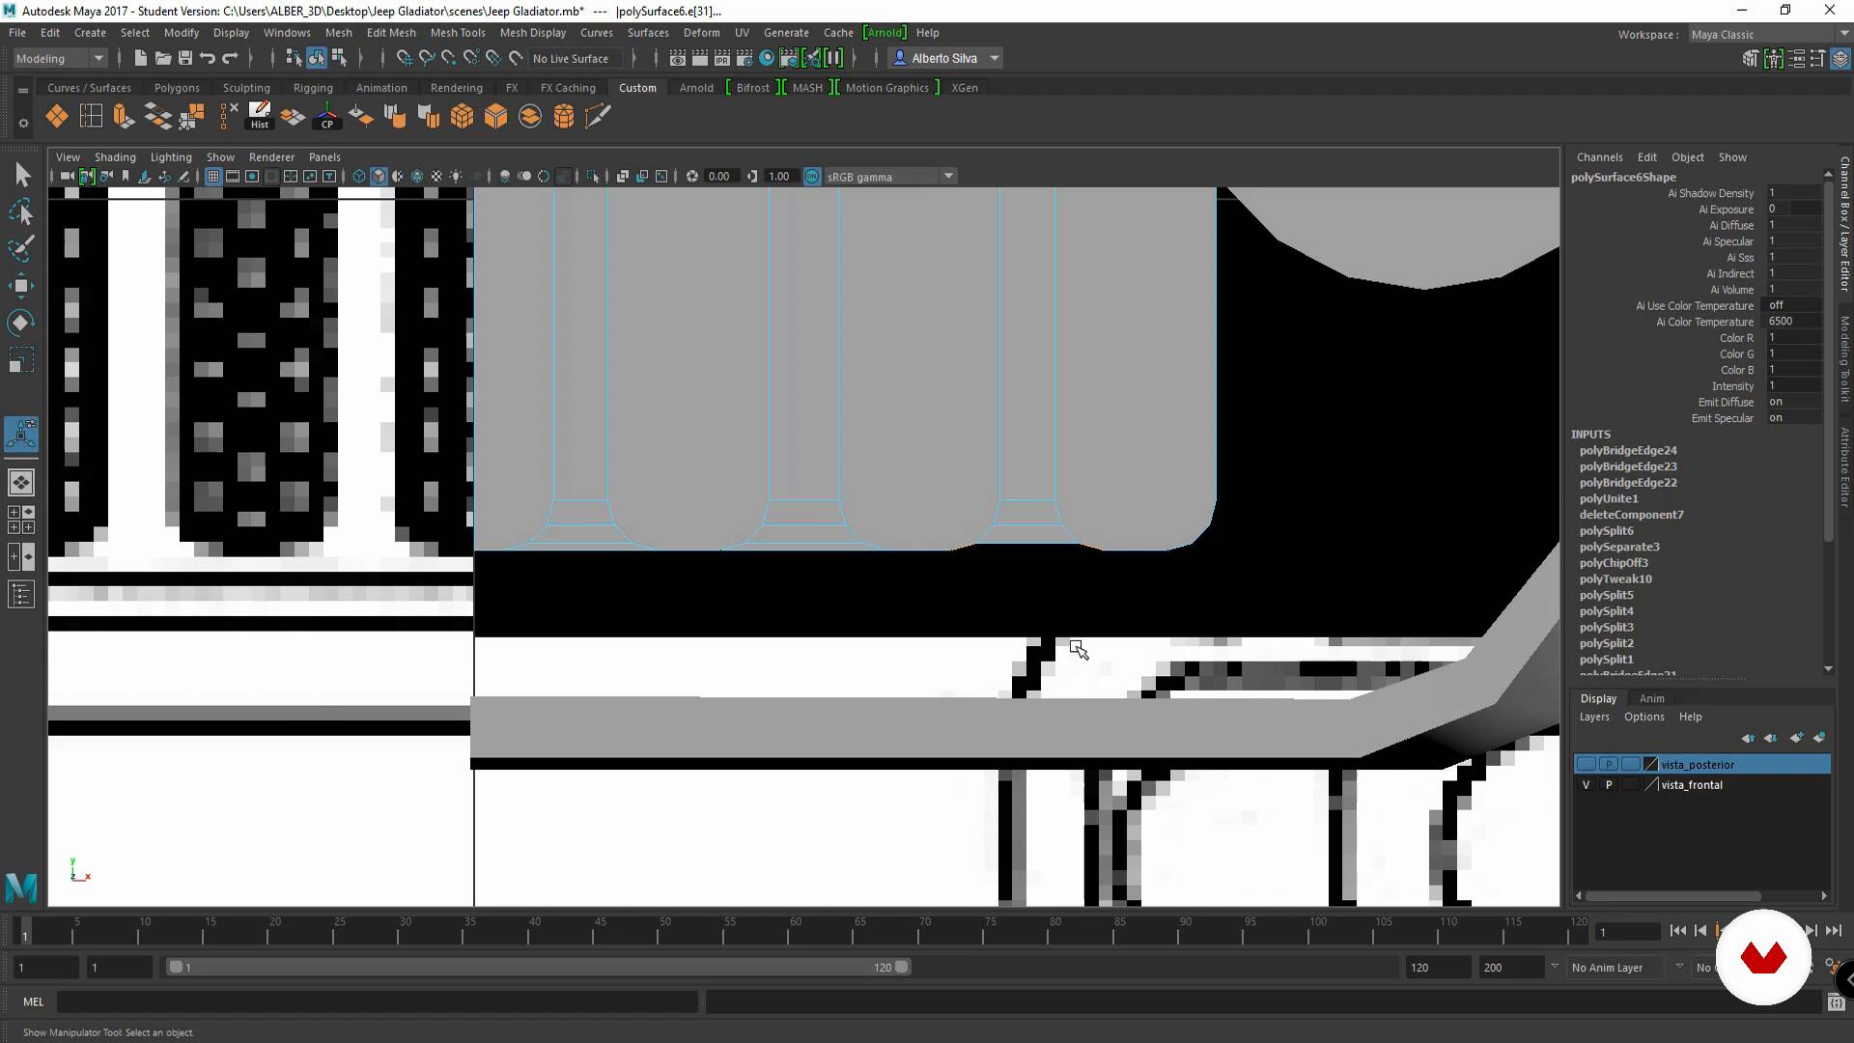Click the MEL command input field
This screenshot has height=1043, width=1854.
377,1001
